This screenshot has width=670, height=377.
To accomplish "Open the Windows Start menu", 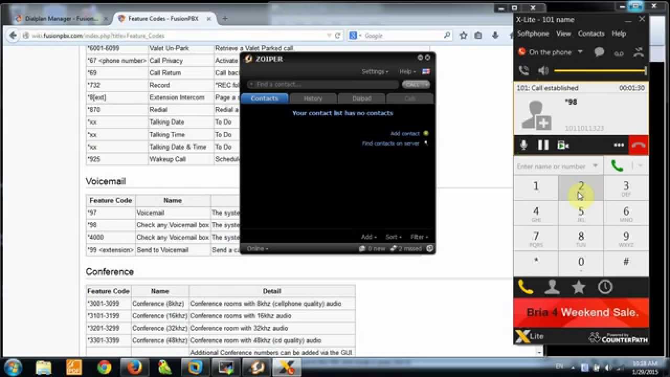I will (x=12, y=367).
